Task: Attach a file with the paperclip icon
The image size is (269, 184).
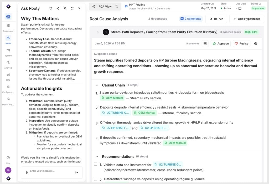Action: coord(27,172)
